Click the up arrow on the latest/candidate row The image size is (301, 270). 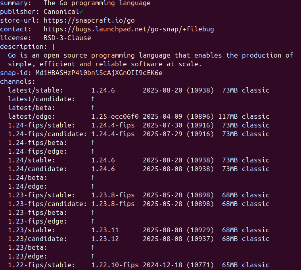(93, 99)
